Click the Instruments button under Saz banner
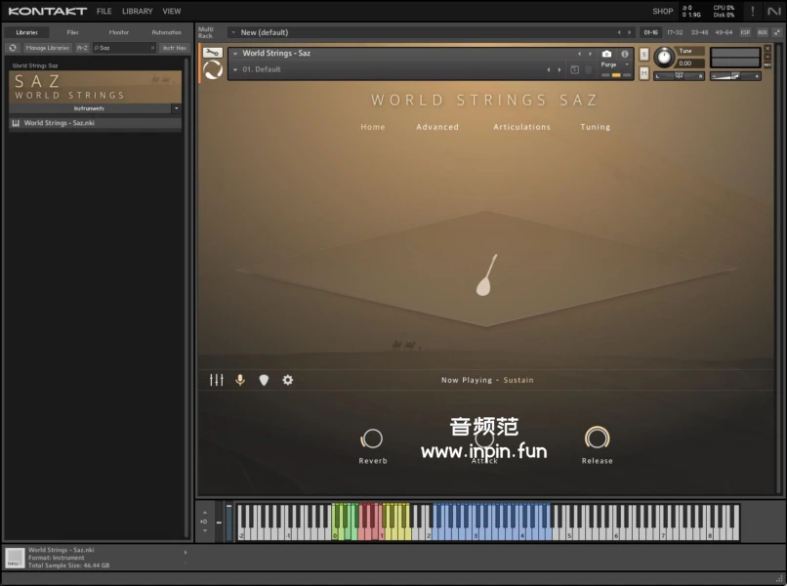Viewport: 787px width, 586px height. click(89, 108)
